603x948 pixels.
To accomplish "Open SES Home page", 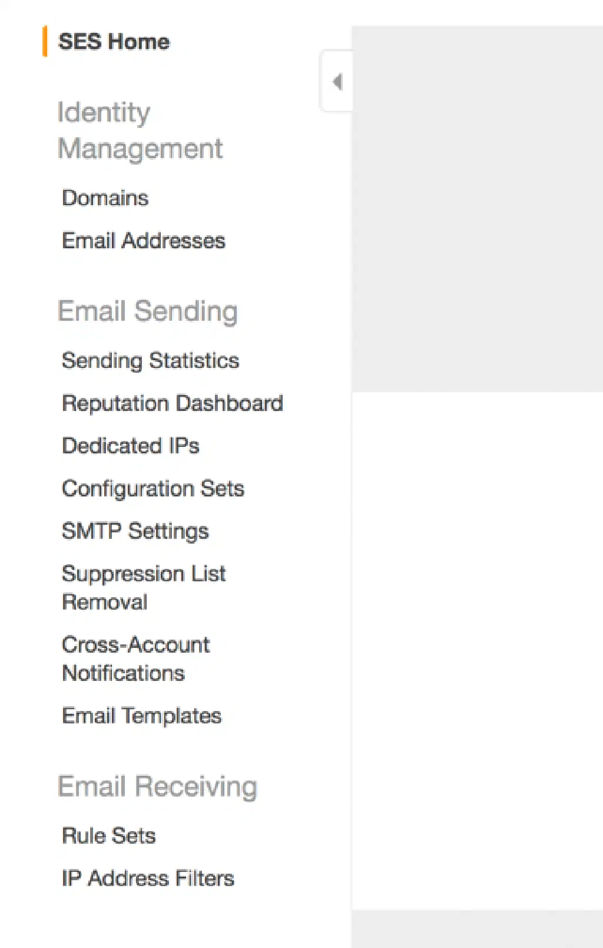I will click(114, 42).
